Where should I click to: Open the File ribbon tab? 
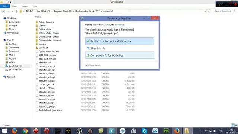click(5, 6)
